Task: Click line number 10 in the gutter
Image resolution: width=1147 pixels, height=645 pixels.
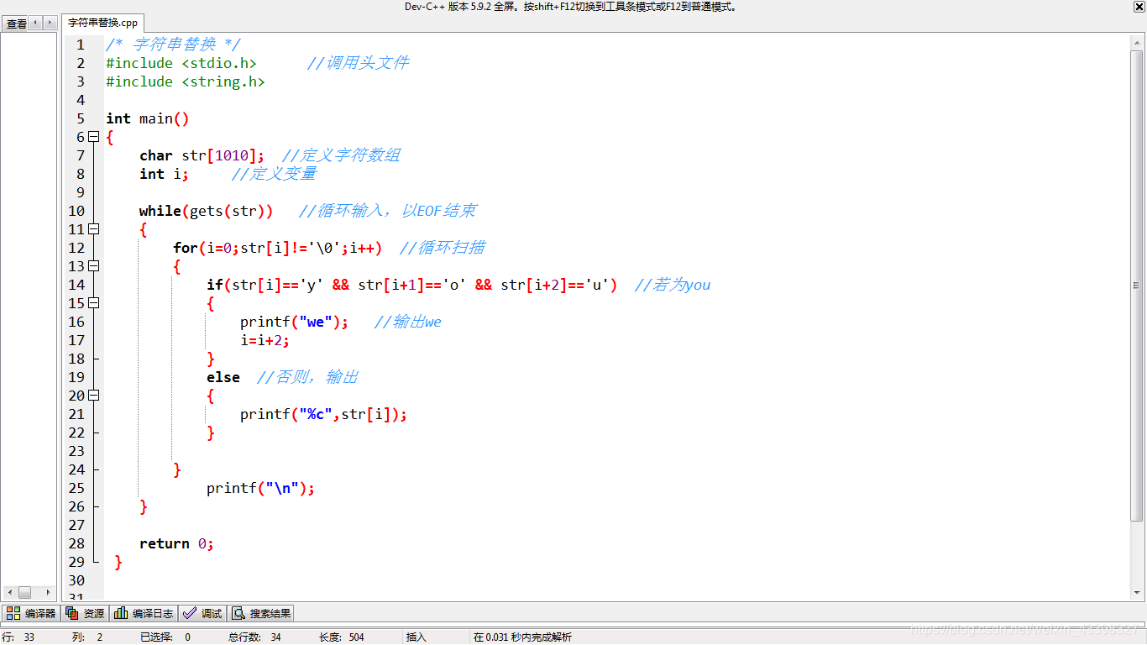Action: point(76,211)
